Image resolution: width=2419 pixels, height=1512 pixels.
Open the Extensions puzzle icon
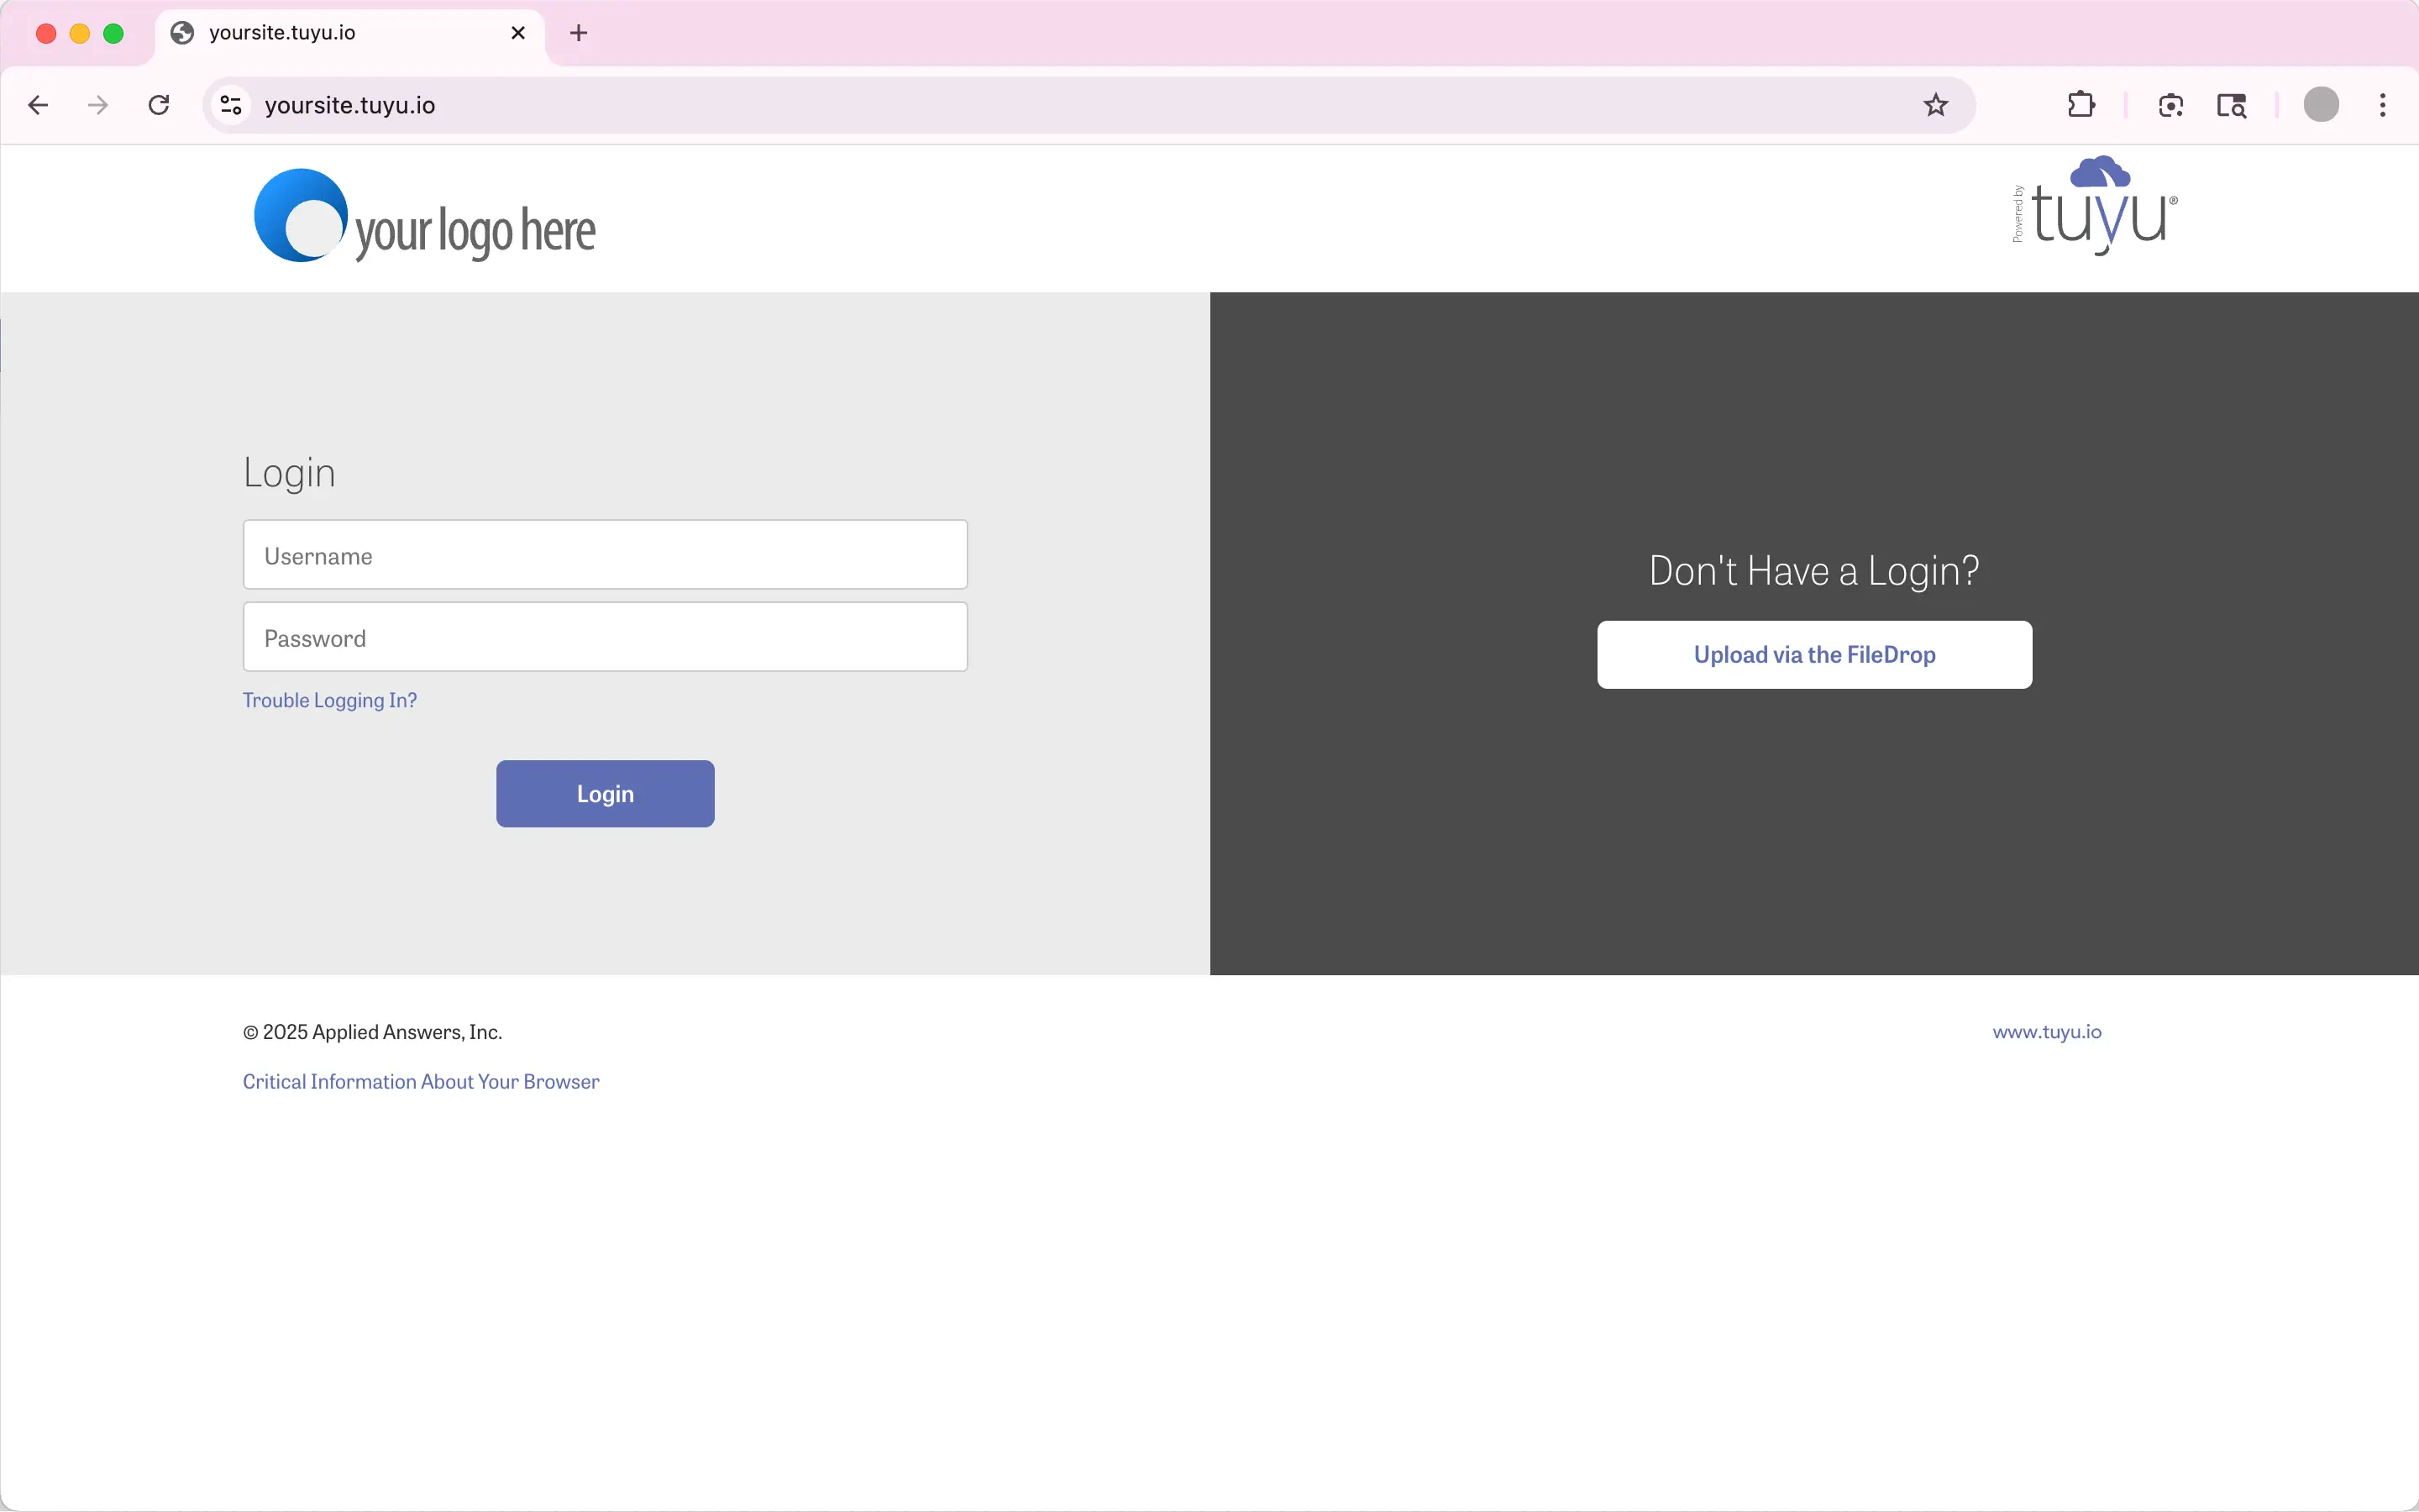tap(2081, 105)
